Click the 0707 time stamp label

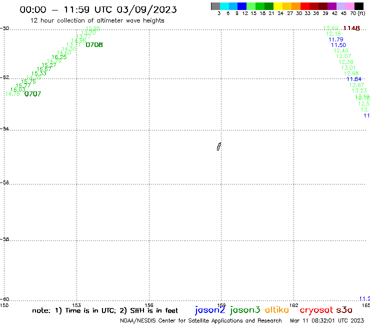tap(33, 94)
